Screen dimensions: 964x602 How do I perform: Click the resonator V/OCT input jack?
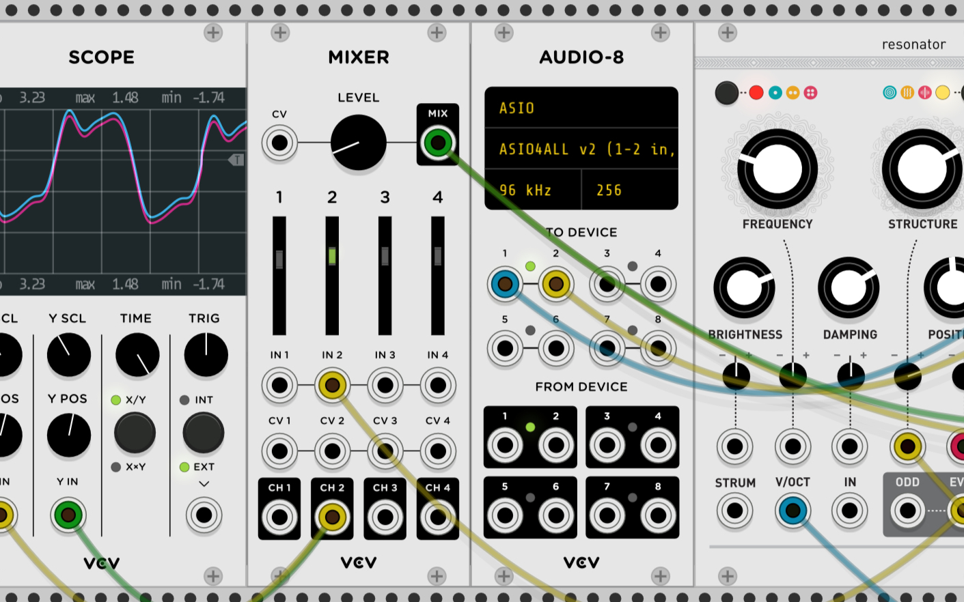(x=793, y=511)
